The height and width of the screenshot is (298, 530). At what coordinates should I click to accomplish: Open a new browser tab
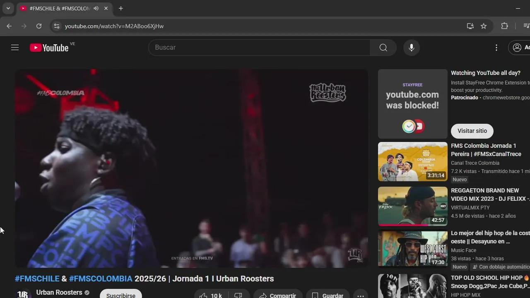coord(120,8)
